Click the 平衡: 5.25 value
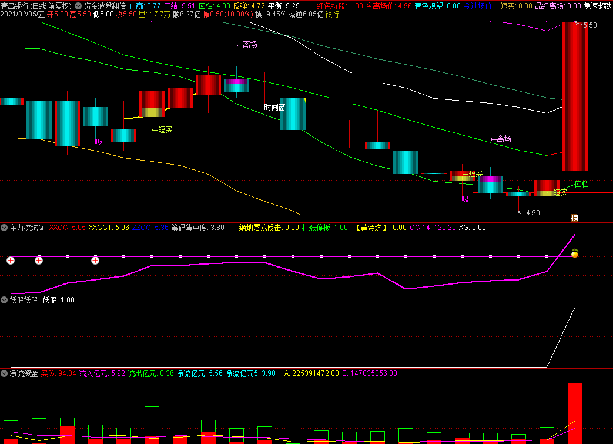Viewport: 613px width, 444px height. tap(284, 6)
